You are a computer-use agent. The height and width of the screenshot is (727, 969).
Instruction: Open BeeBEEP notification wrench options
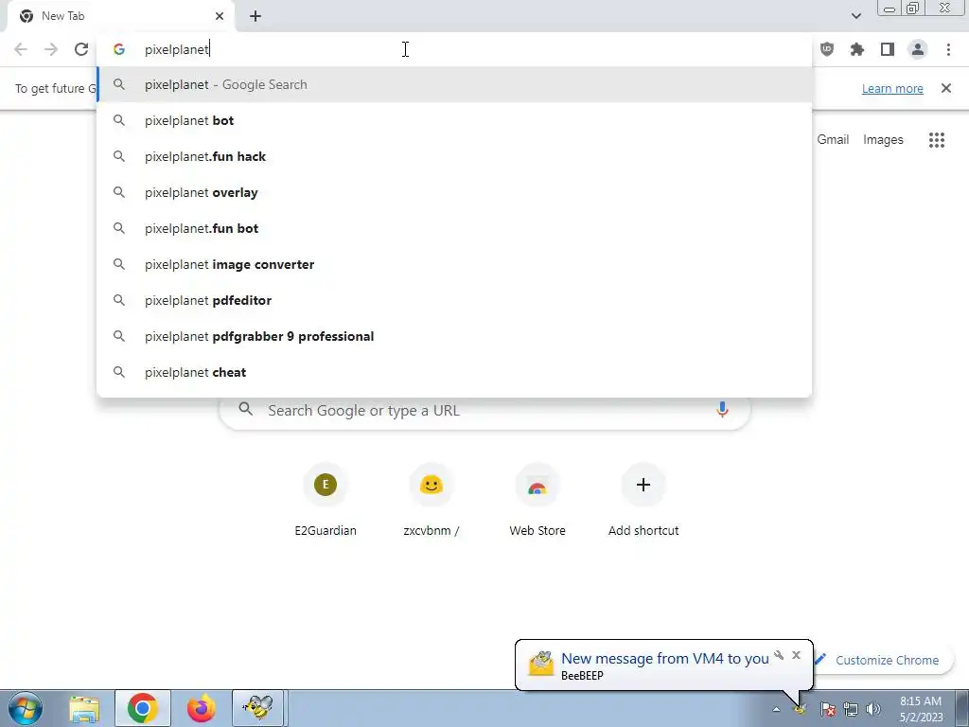pyautogui.click(x=779, y=655)
